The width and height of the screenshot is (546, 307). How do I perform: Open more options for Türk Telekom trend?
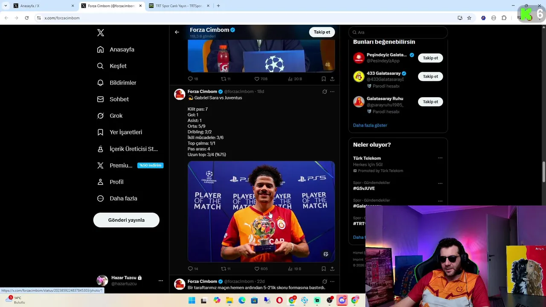pos(440,158)
